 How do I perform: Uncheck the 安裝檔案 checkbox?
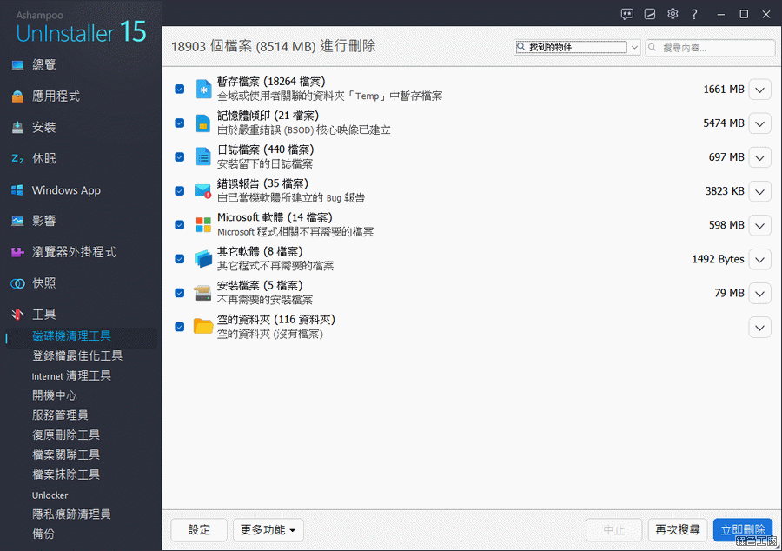coord(179,293)
